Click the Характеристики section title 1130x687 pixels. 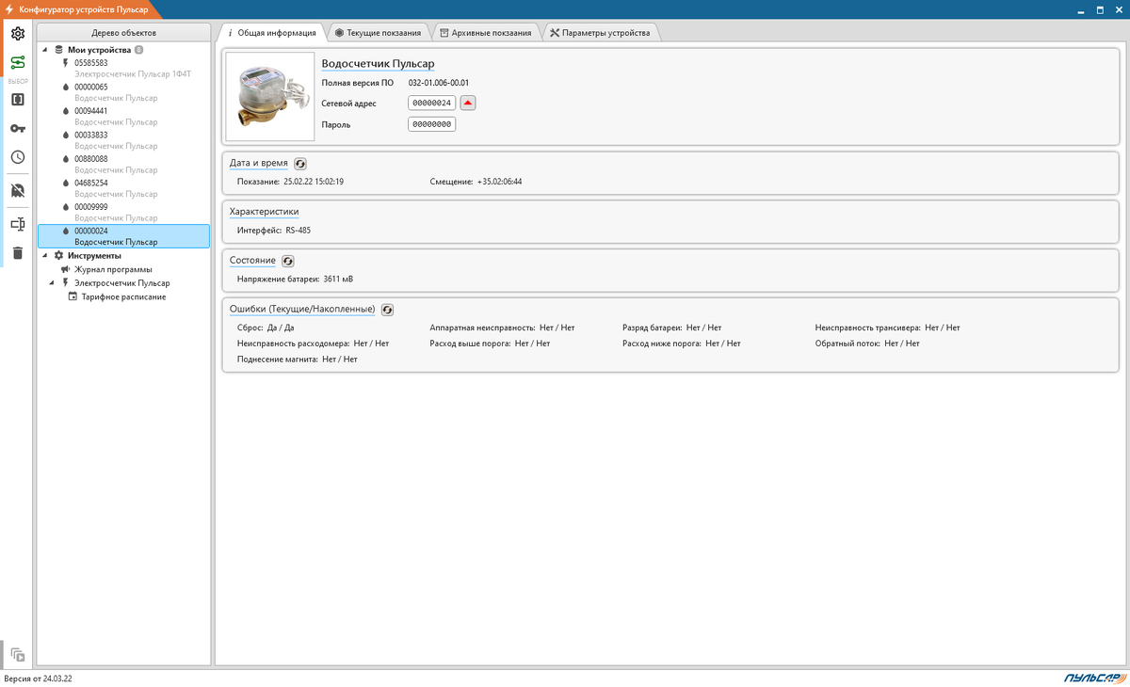pyautogui.click(x=264, y=212)
